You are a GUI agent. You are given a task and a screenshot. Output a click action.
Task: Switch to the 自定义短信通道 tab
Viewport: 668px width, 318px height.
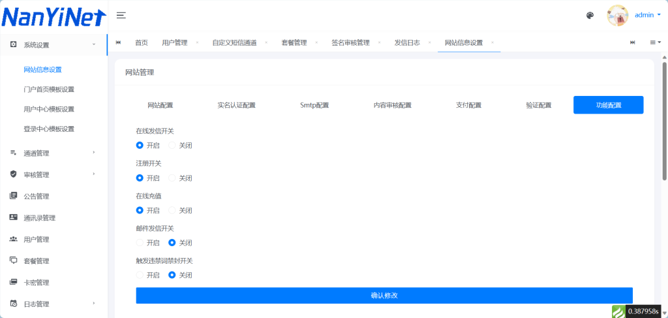click(234, 42)
